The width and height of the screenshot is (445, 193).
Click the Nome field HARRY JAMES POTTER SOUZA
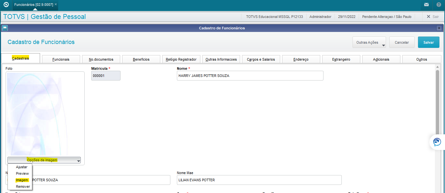(250, 76)
